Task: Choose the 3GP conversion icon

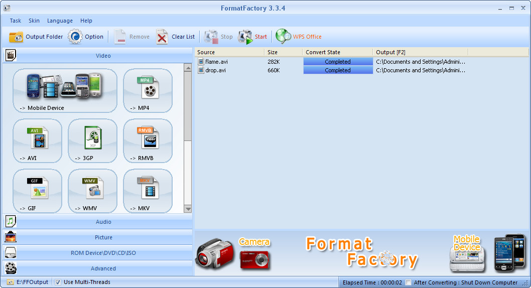Action: pos(93,137)
